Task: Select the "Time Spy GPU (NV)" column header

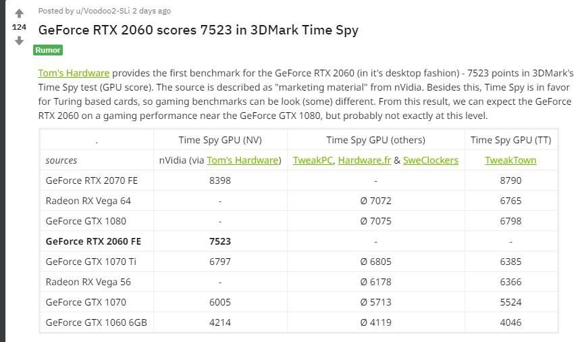Action: tap(220, 140)
